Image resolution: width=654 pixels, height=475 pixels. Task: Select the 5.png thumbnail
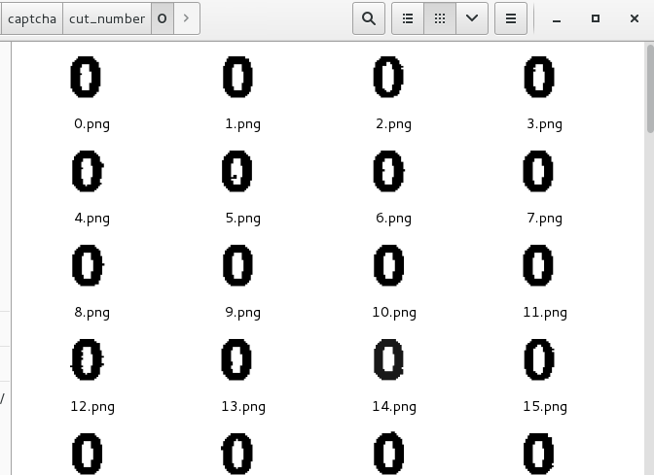coord(236,171)
